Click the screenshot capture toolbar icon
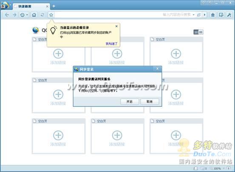235x172 pixels. tap(221, 15)
